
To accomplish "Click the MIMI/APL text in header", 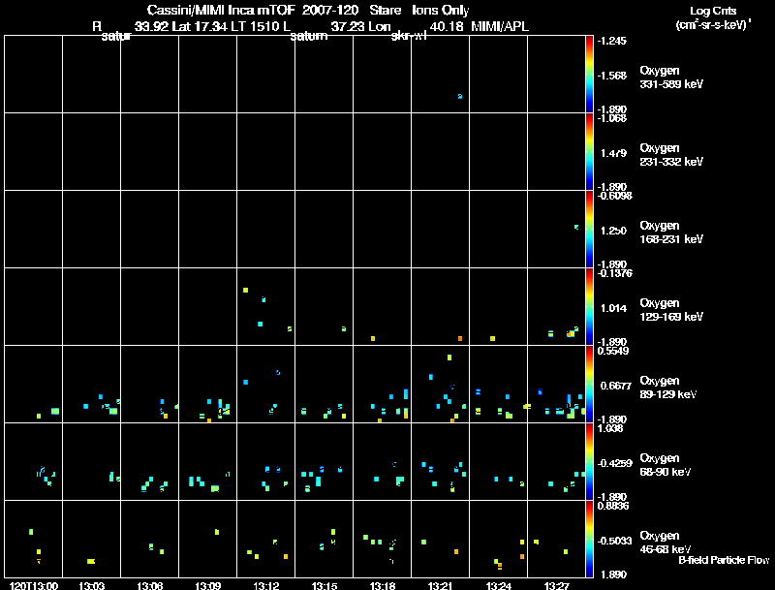I will [500, 26].
